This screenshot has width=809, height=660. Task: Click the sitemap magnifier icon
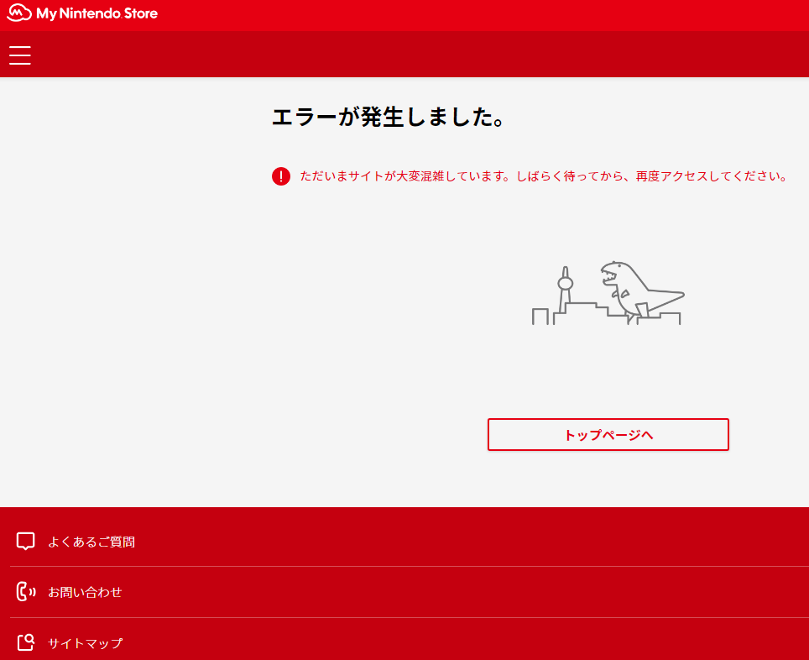[x=26, y=642]
